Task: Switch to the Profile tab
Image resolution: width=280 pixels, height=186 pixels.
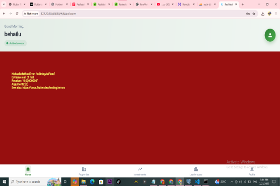Action: (252, 171)
